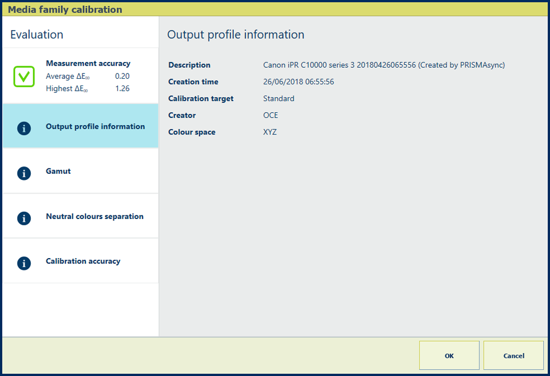550x376 pixels.
Task: Click the Colour space value XYZ
Action: pyautogui.click(x=270, y=132)
